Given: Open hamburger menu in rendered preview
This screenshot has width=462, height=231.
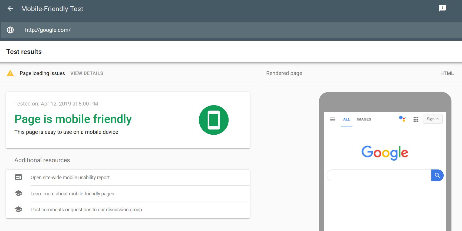Looking at the screenshot, I should click(x=333, y=119).
